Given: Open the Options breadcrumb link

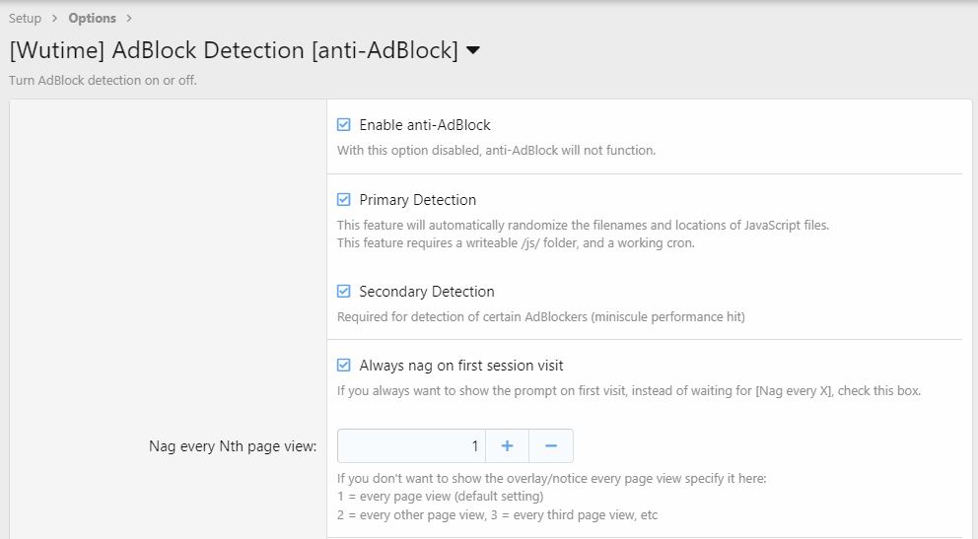Looking at the screenshot, I should click(93, 18).
